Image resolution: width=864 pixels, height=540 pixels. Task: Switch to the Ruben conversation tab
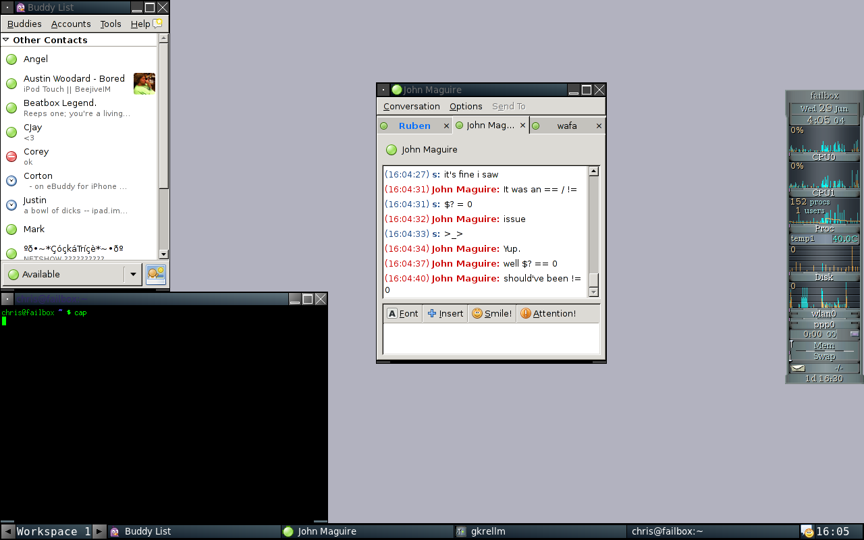(x=414, y=126)
